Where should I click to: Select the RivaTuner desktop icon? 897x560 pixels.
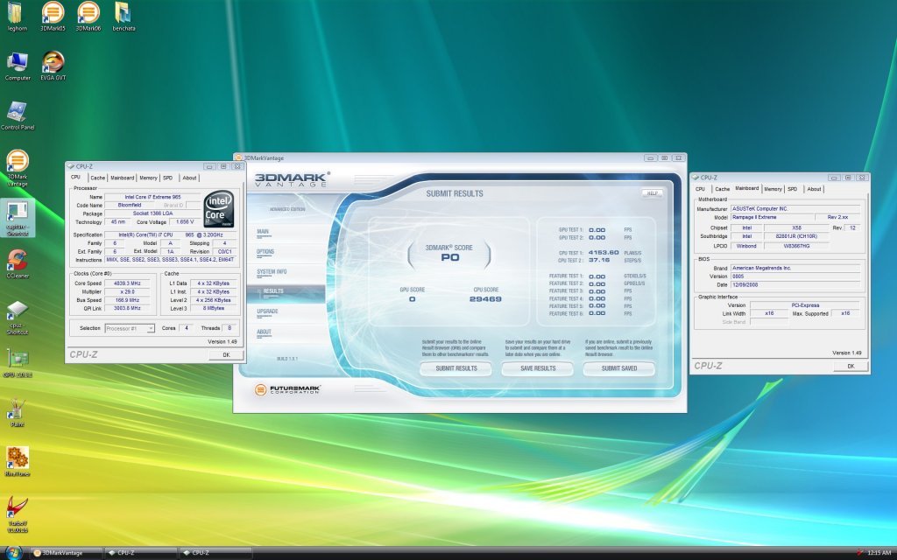click(18, 462)
